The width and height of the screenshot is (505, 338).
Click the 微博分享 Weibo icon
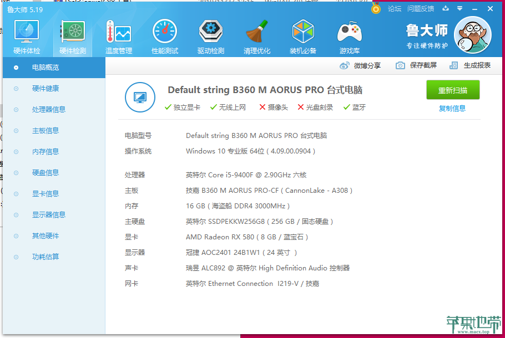click(344, 65)
